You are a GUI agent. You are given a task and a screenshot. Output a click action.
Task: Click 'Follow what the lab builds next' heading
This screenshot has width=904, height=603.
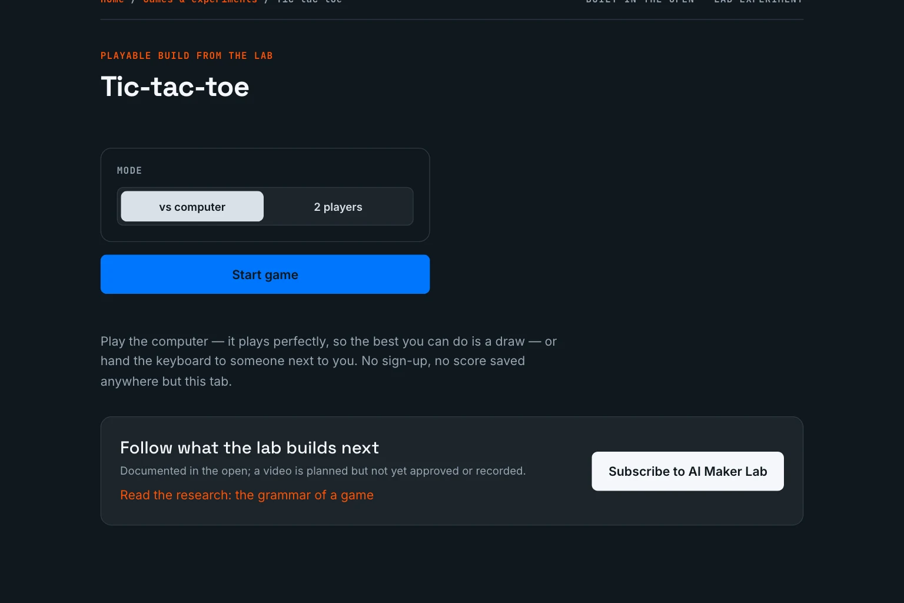pos(250,448)
